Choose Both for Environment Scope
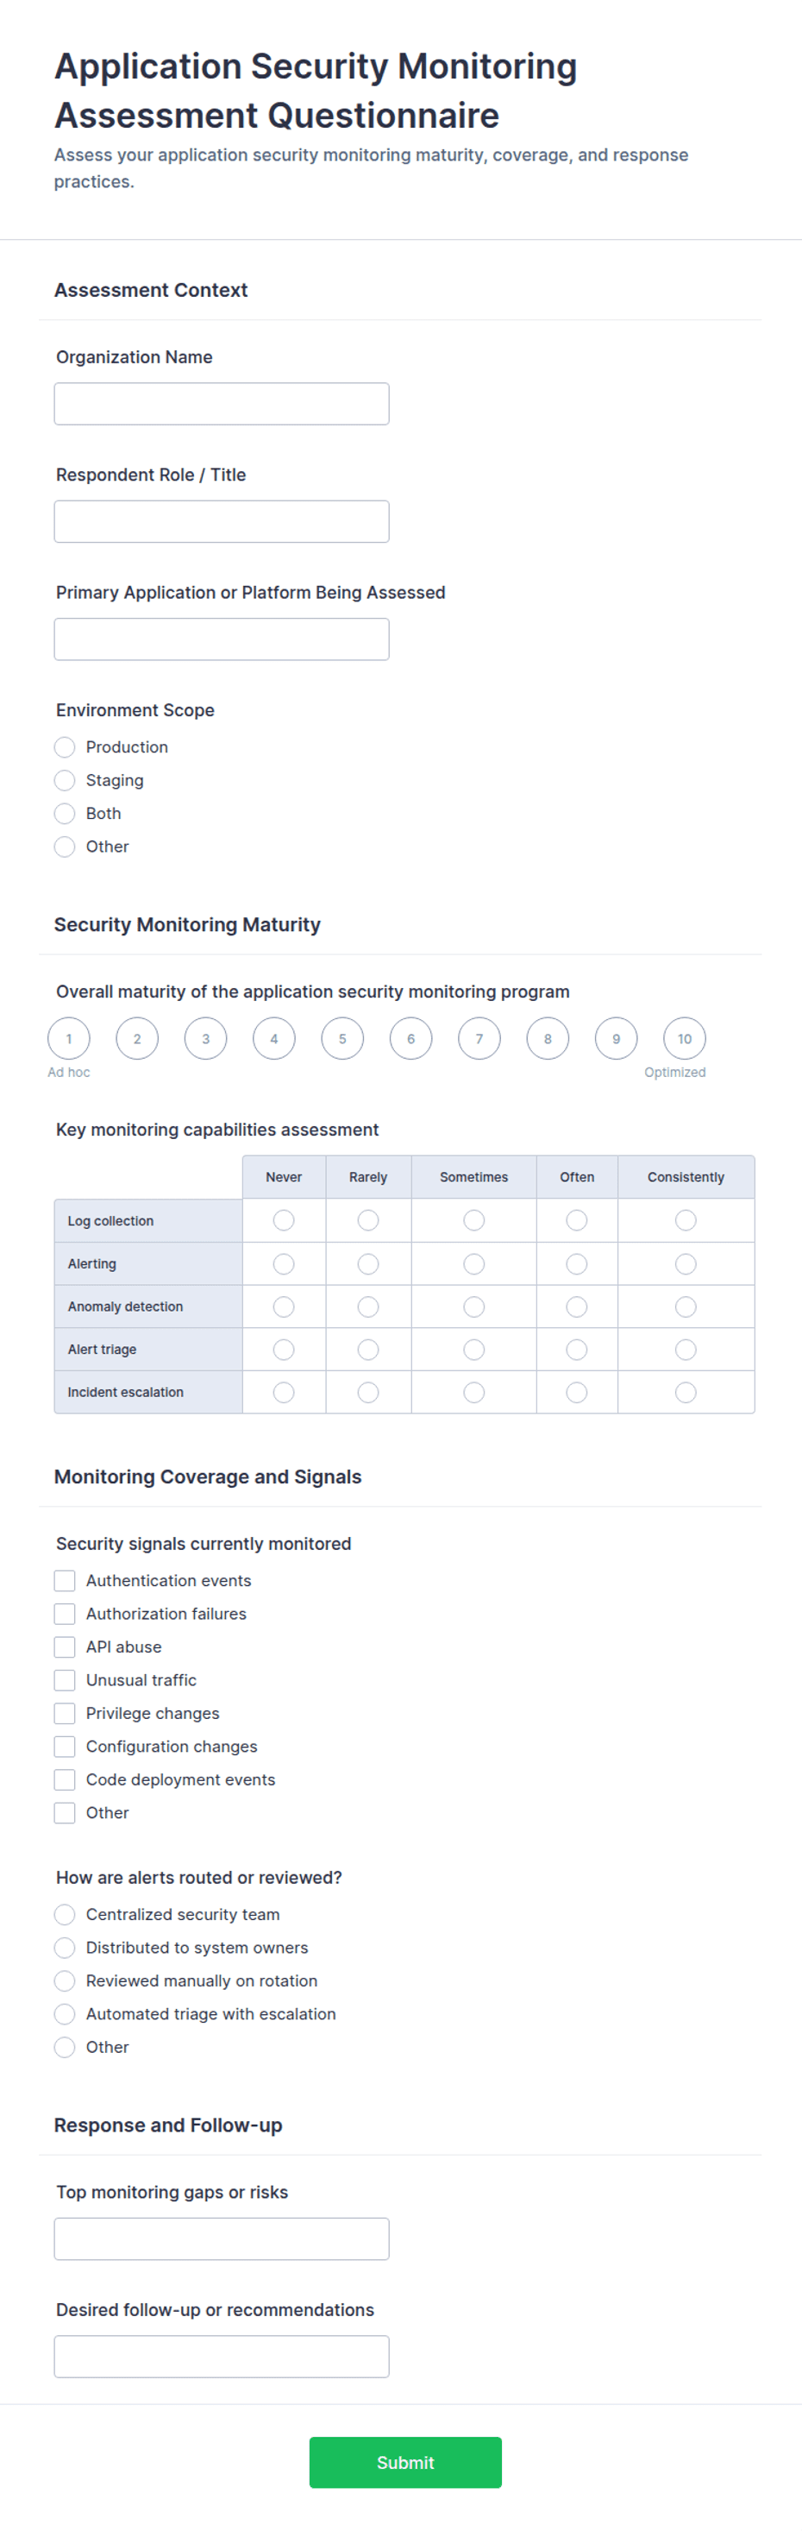Screen dimensions: 802x2531 [65, 814]
